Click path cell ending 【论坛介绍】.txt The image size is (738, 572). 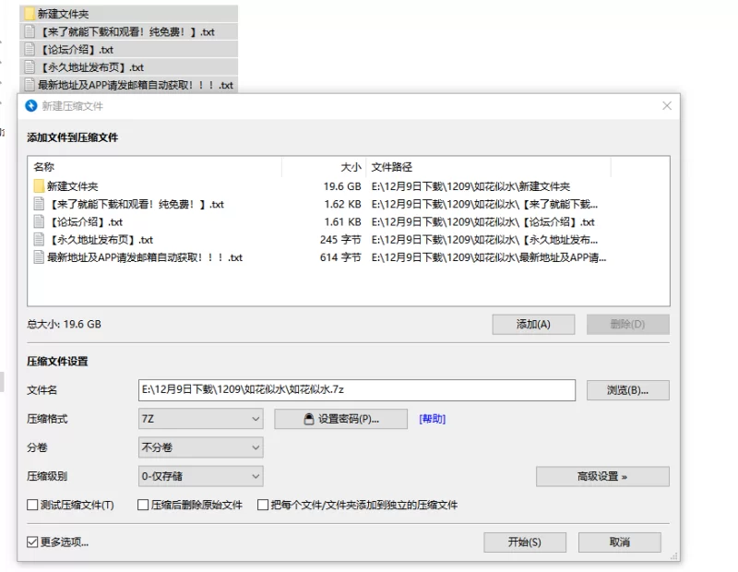pyautogui.click(x=482, y=222)
